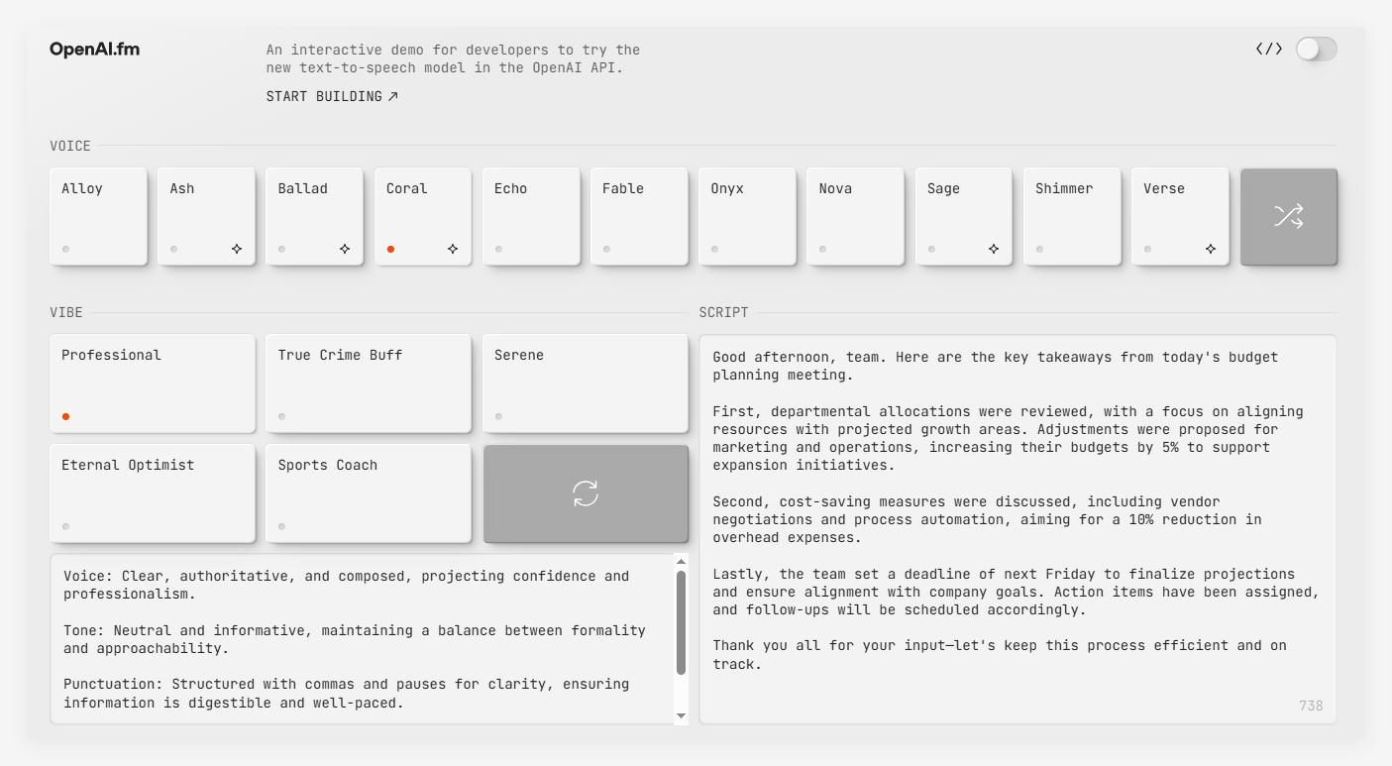Click the scrollbar up arrow

[681, 561]
